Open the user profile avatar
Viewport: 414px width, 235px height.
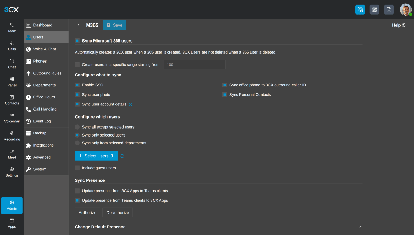(405, 10)
